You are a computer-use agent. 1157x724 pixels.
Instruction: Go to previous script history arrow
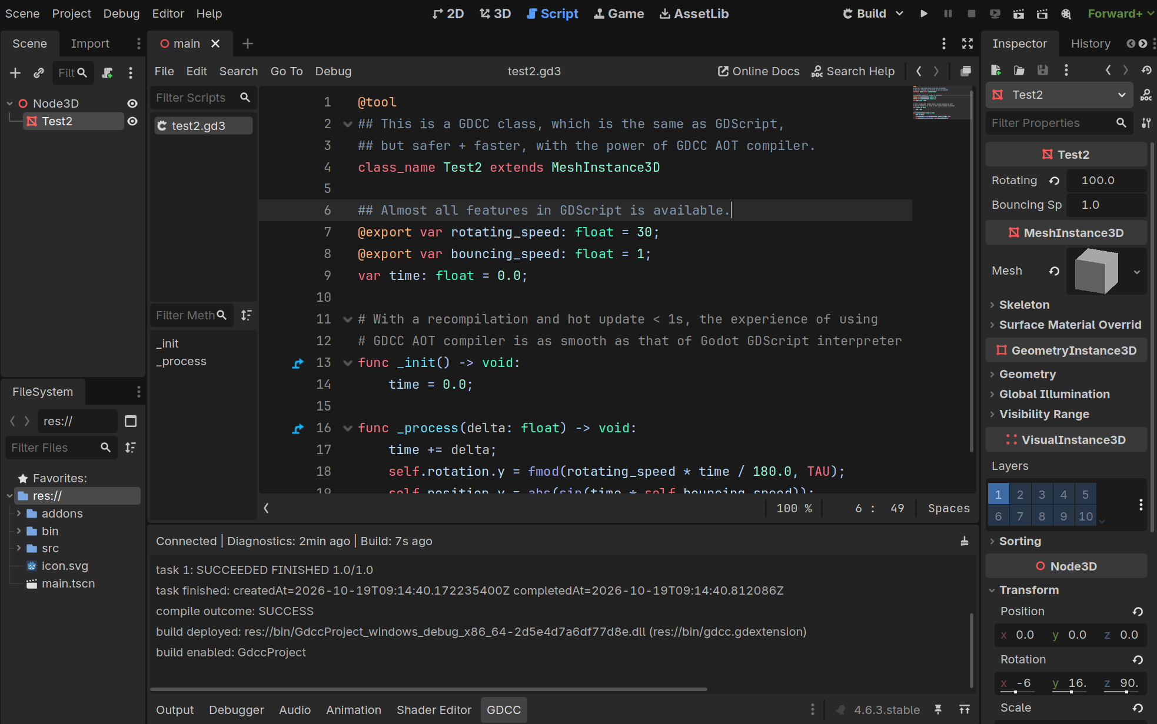[919, 71]
